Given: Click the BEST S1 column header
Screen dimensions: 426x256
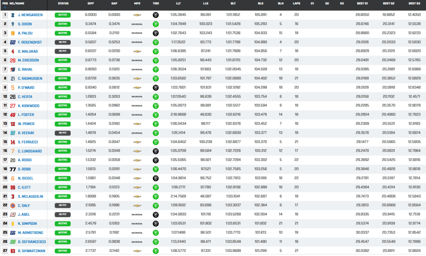Looking at the screenshot, I should pyautogui.click(x=361, y=3).
